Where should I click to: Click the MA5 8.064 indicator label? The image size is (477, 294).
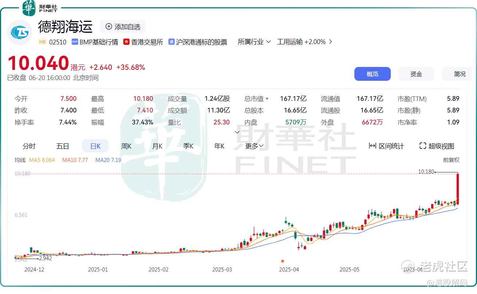coord(42,160)
